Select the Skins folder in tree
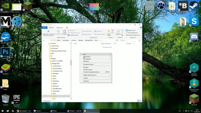 click(x=54, y=94)
